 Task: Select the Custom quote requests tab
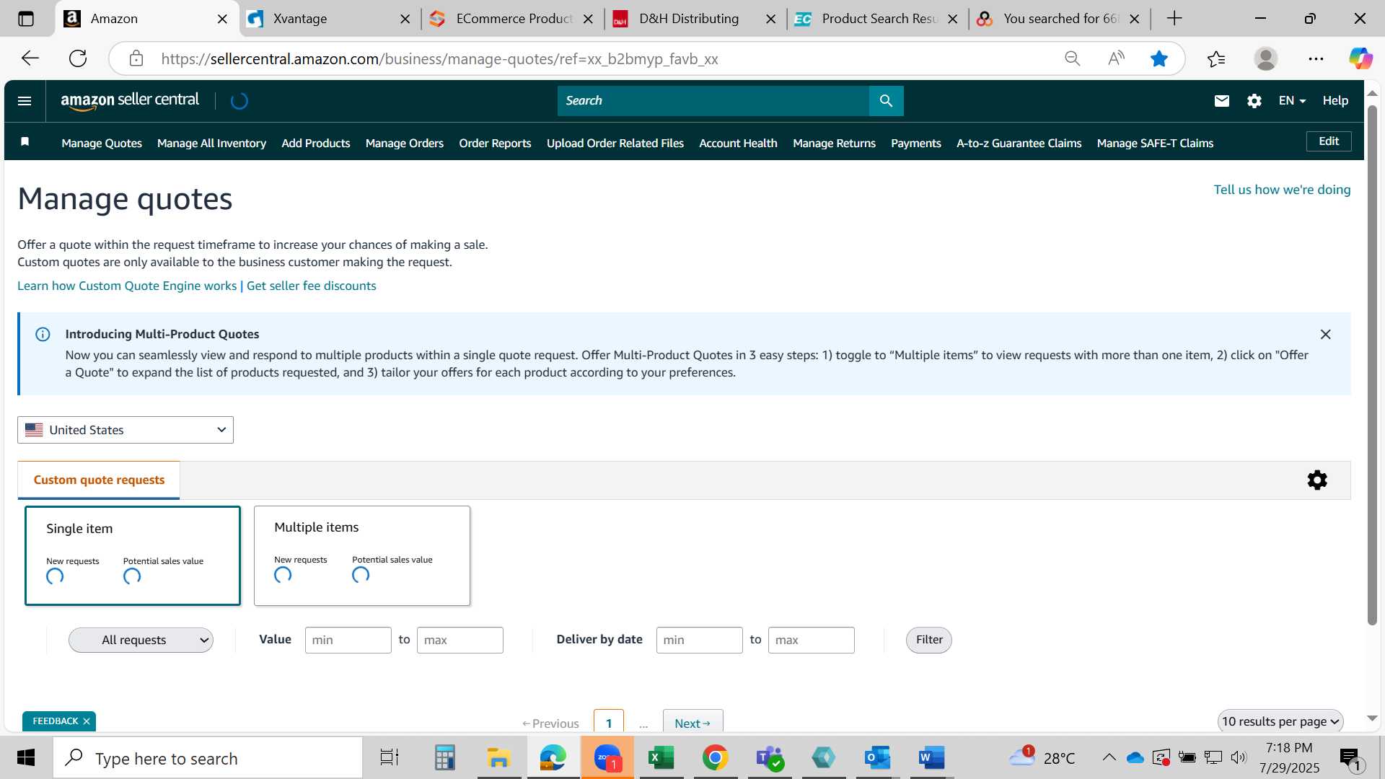[99, 480]
